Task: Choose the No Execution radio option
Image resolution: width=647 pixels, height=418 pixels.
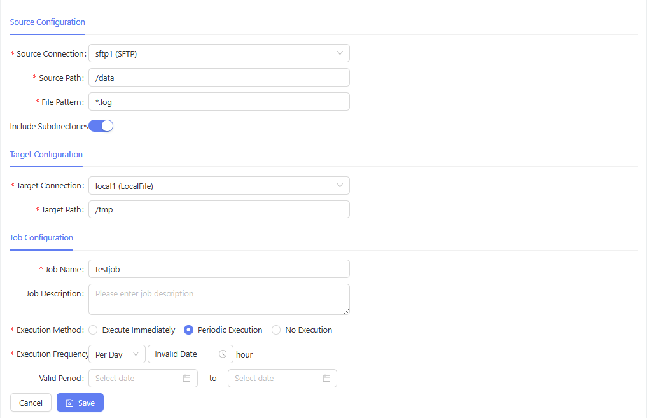Action: point(276,330)
